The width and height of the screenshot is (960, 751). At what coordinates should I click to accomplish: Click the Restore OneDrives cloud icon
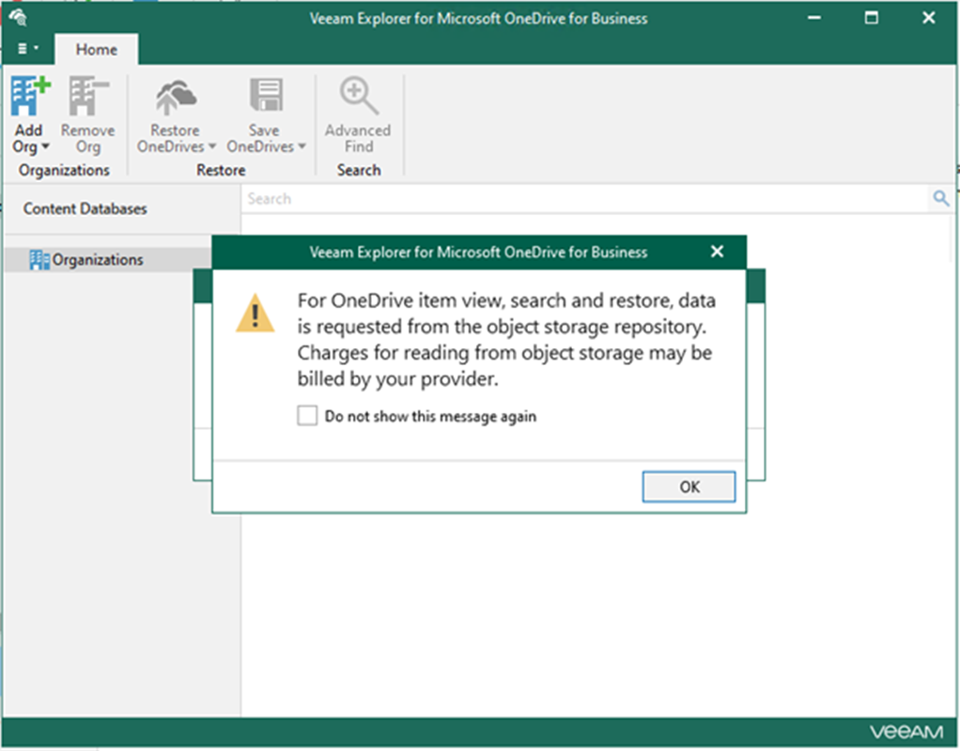coord(176,97)
